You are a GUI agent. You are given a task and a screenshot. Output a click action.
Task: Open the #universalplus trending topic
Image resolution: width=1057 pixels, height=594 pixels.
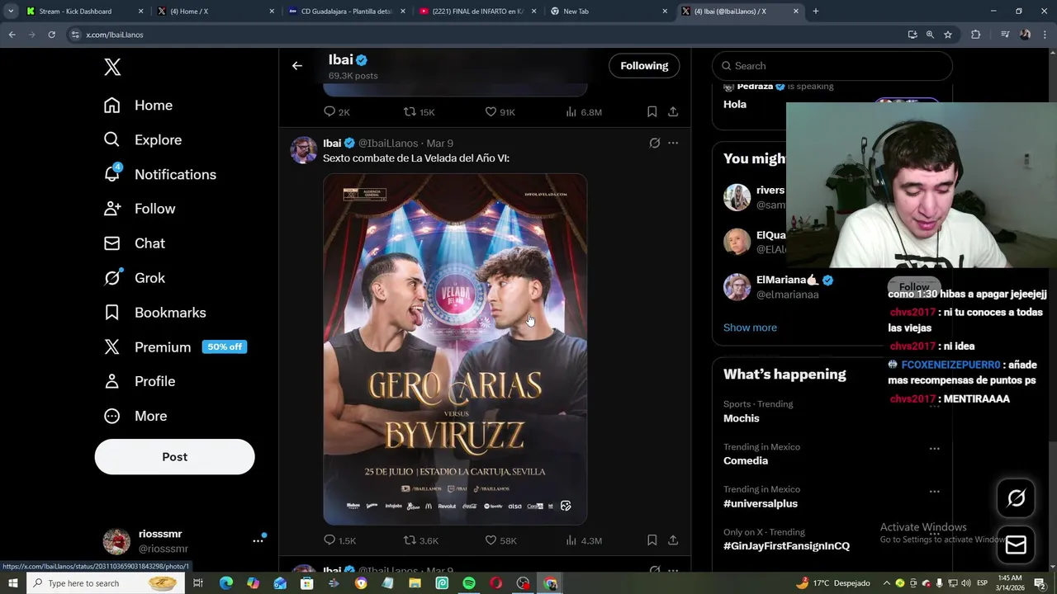(761, 503)
